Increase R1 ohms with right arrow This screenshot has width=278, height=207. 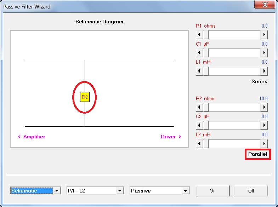(x=264, y=35)
